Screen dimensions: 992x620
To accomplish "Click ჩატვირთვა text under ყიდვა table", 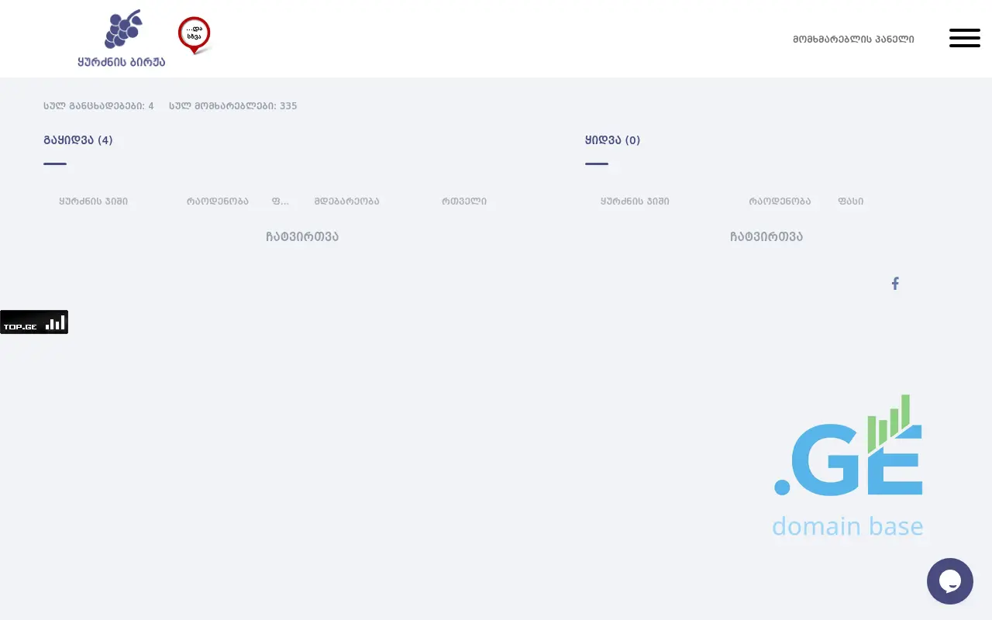I will [x=766, y=237].
